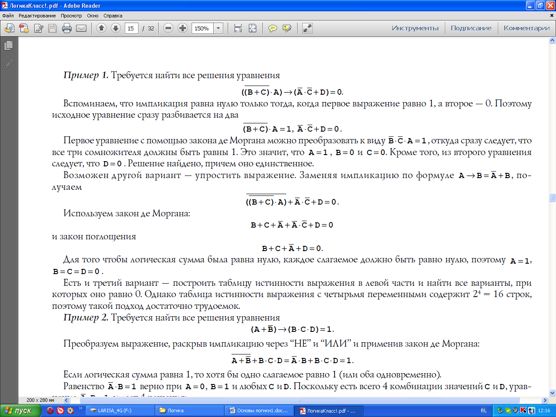
Task: Print the document using the printer icon
Action: [67, 28]
